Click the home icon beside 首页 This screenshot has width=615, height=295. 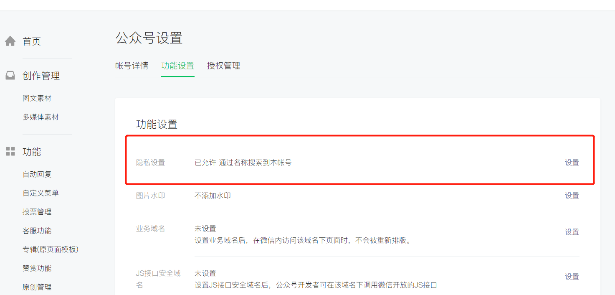pos(10,41)
